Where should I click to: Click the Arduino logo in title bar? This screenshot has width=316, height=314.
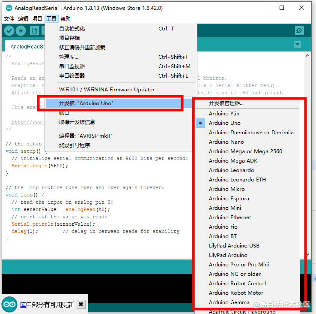[9, 8]
